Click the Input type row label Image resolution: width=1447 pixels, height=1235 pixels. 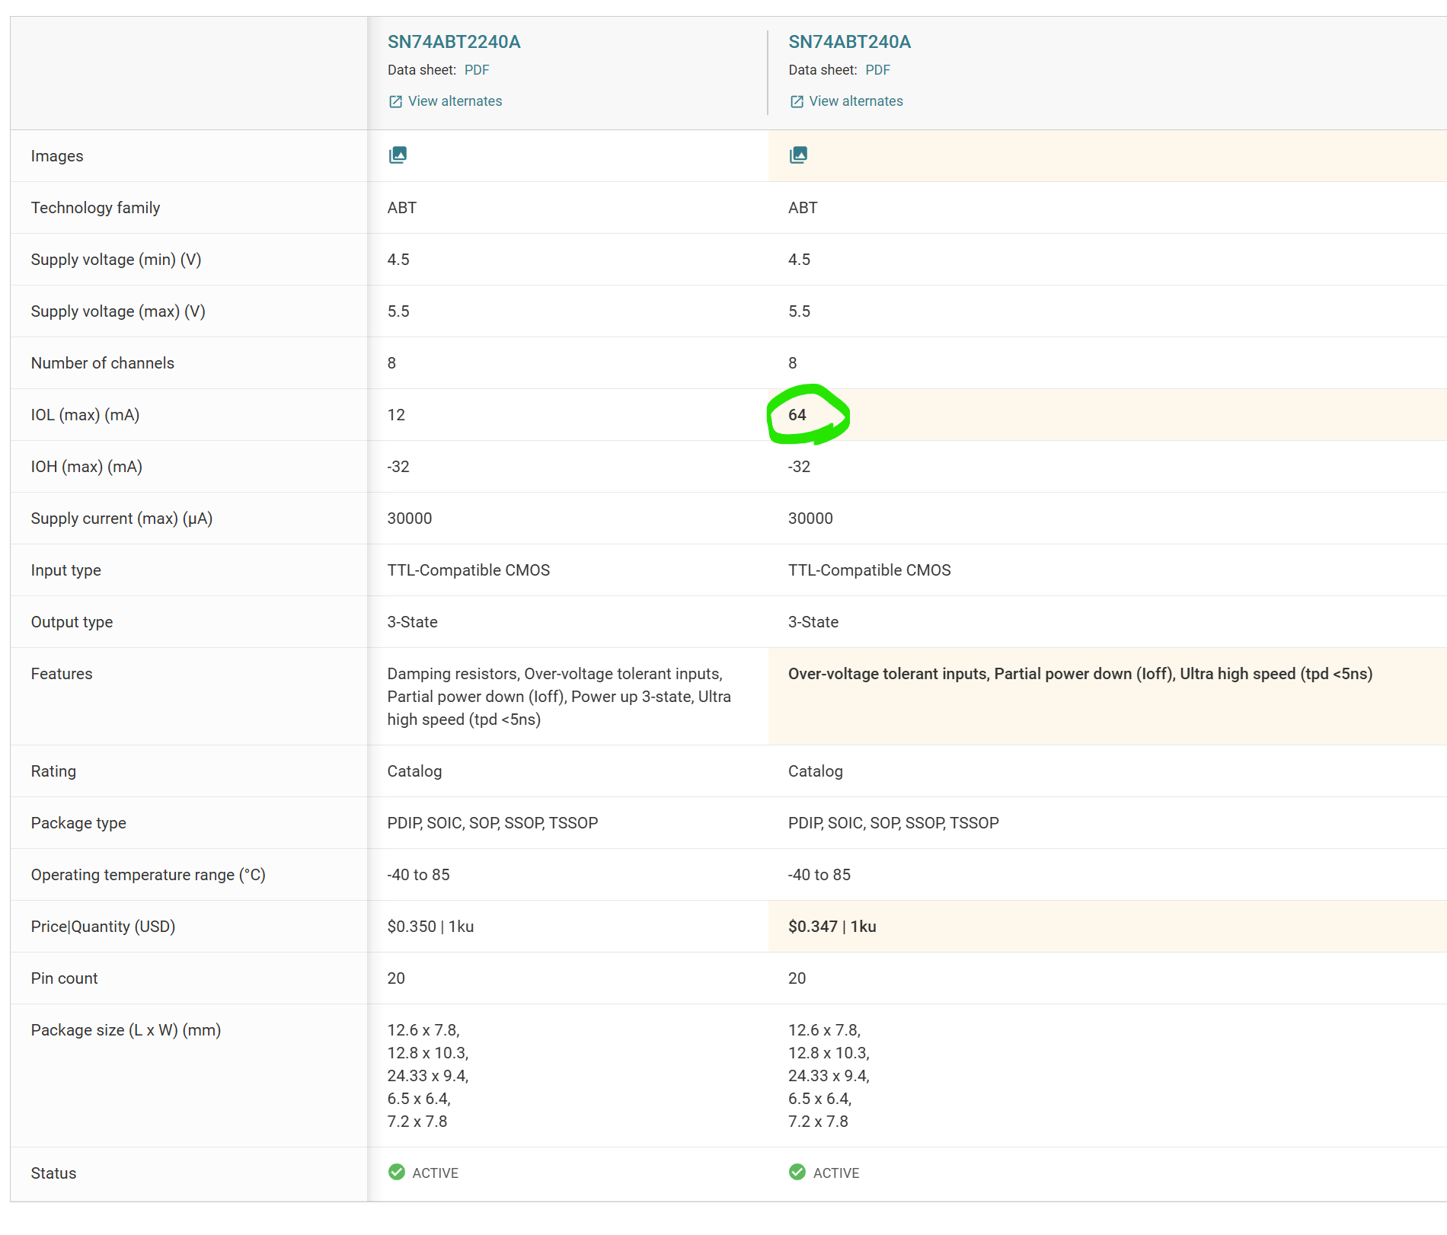[x=66, y=570]
